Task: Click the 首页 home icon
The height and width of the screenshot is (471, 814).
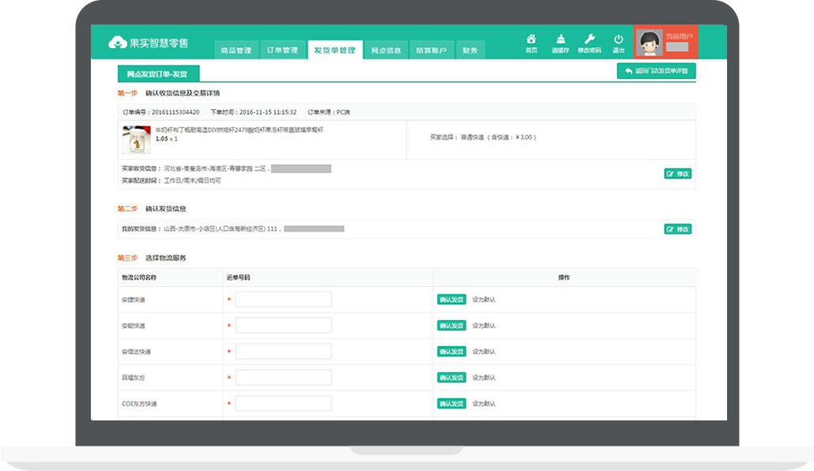Action: tap(531, 39)
